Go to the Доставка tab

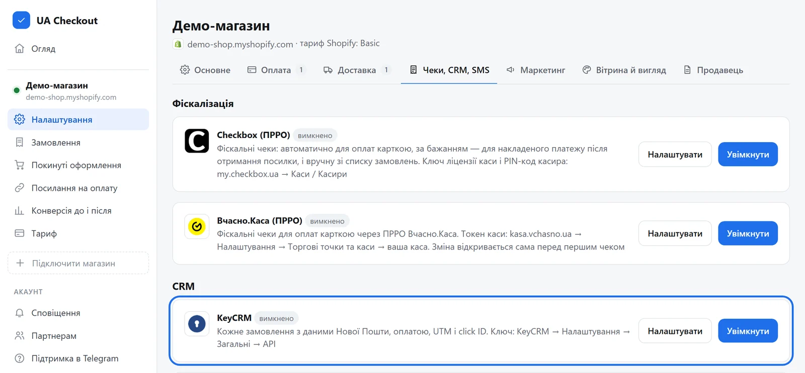pos(357,70)
